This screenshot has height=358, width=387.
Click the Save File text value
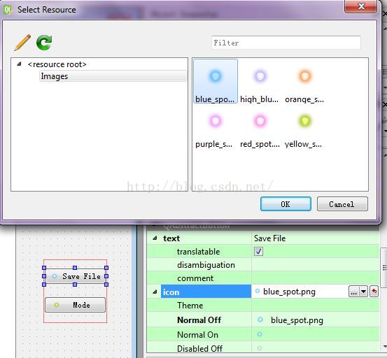(269, 238)
